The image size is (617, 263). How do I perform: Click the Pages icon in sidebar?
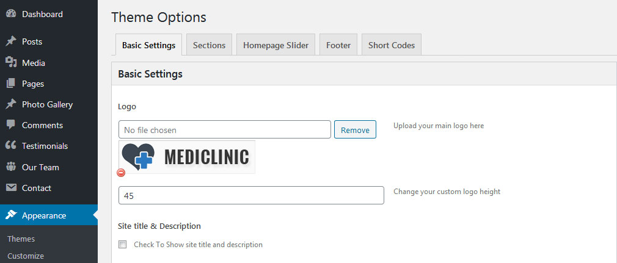tap(11, 84)
